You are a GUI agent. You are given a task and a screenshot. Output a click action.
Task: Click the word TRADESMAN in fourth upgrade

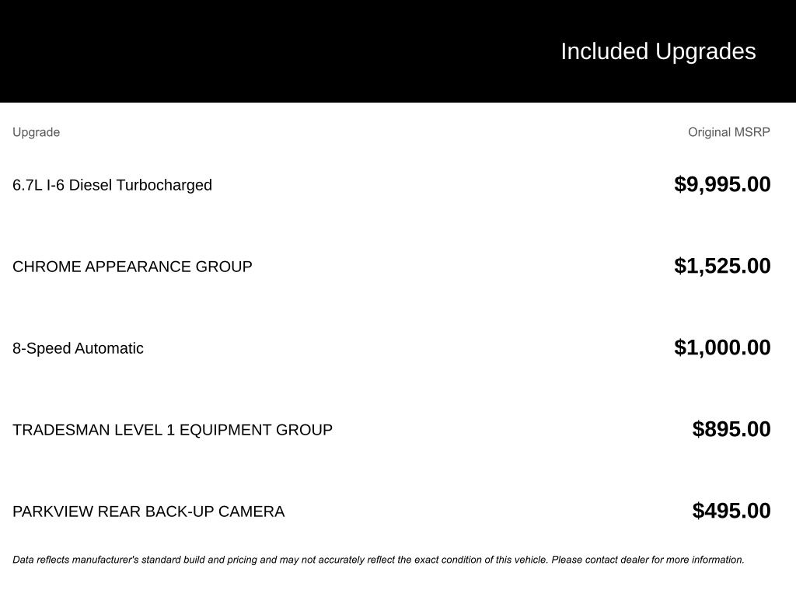[61, 430]
